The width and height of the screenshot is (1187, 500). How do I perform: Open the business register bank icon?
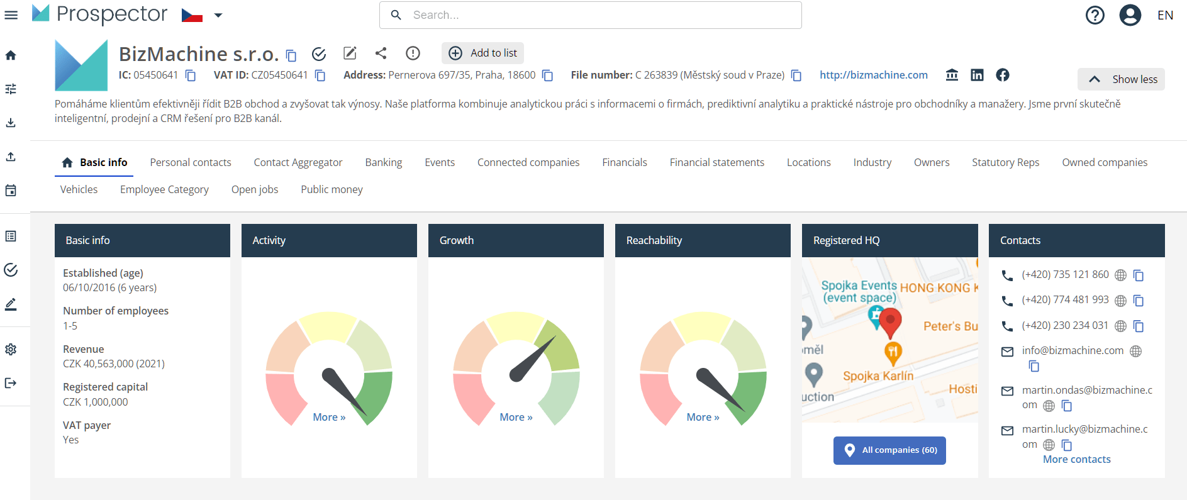(952, 75)
